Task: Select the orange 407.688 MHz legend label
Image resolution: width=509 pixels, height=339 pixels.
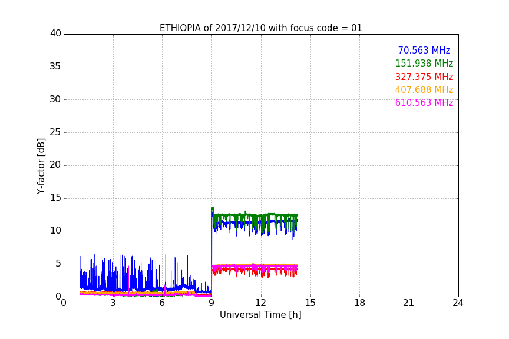Action: pos(424,89)
